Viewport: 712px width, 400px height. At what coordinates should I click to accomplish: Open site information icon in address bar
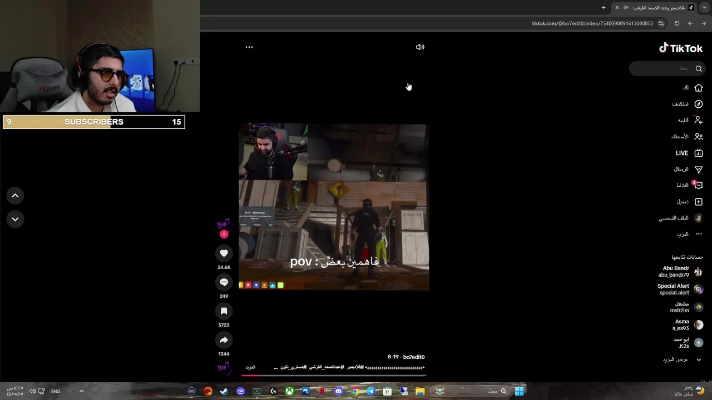pos(661,23)
